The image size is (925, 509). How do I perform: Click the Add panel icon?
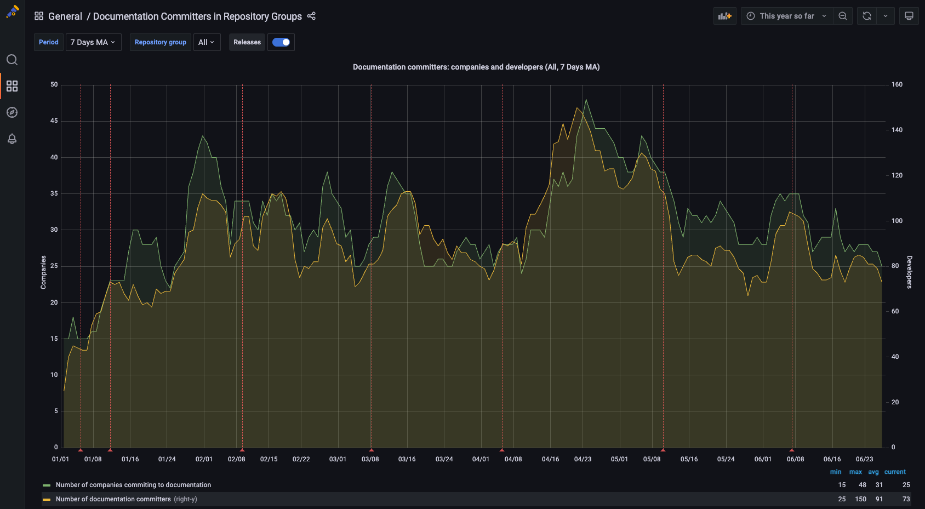click(x=724, y=16)
